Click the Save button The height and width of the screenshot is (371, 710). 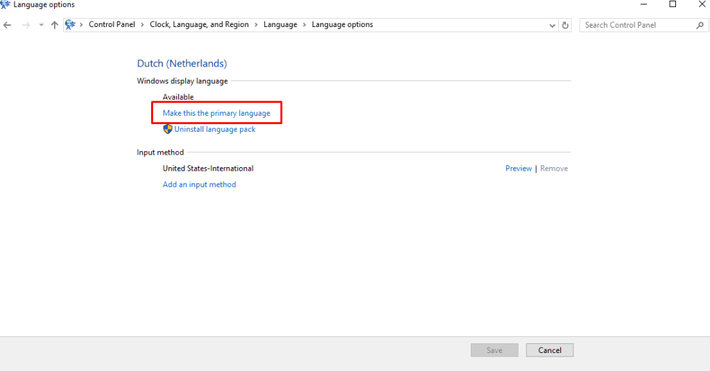(494, 350)
